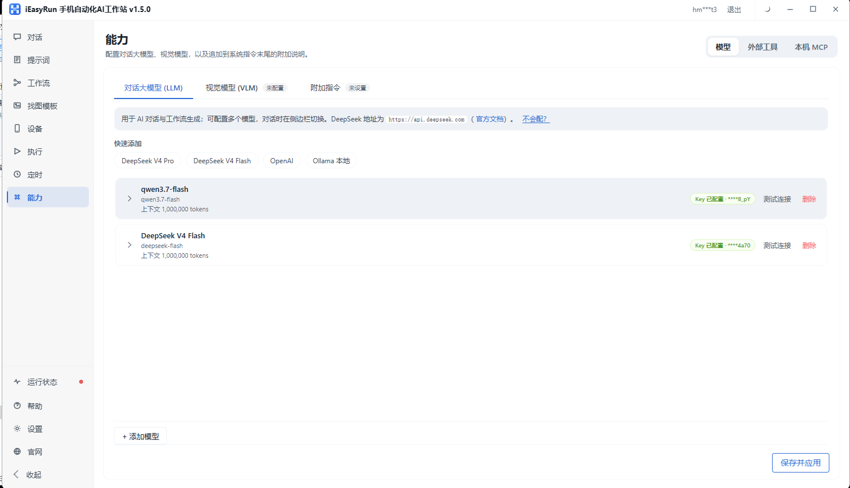Select the 找图模板 image template icon
Viewport: 850px width, 488px height.
(17, 106)
